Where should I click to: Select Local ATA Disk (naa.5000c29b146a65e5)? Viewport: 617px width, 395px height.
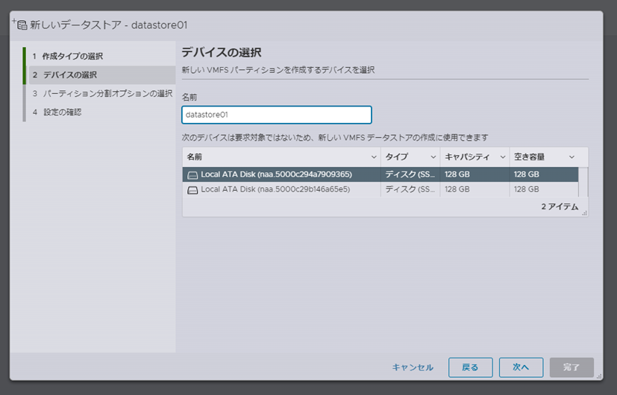(275, 189)
